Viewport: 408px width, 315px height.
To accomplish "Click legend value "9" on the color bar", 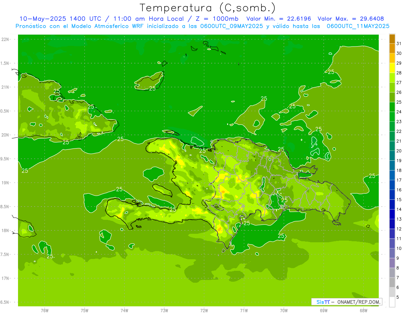I will pyautogui.click(x=397, y=258).
